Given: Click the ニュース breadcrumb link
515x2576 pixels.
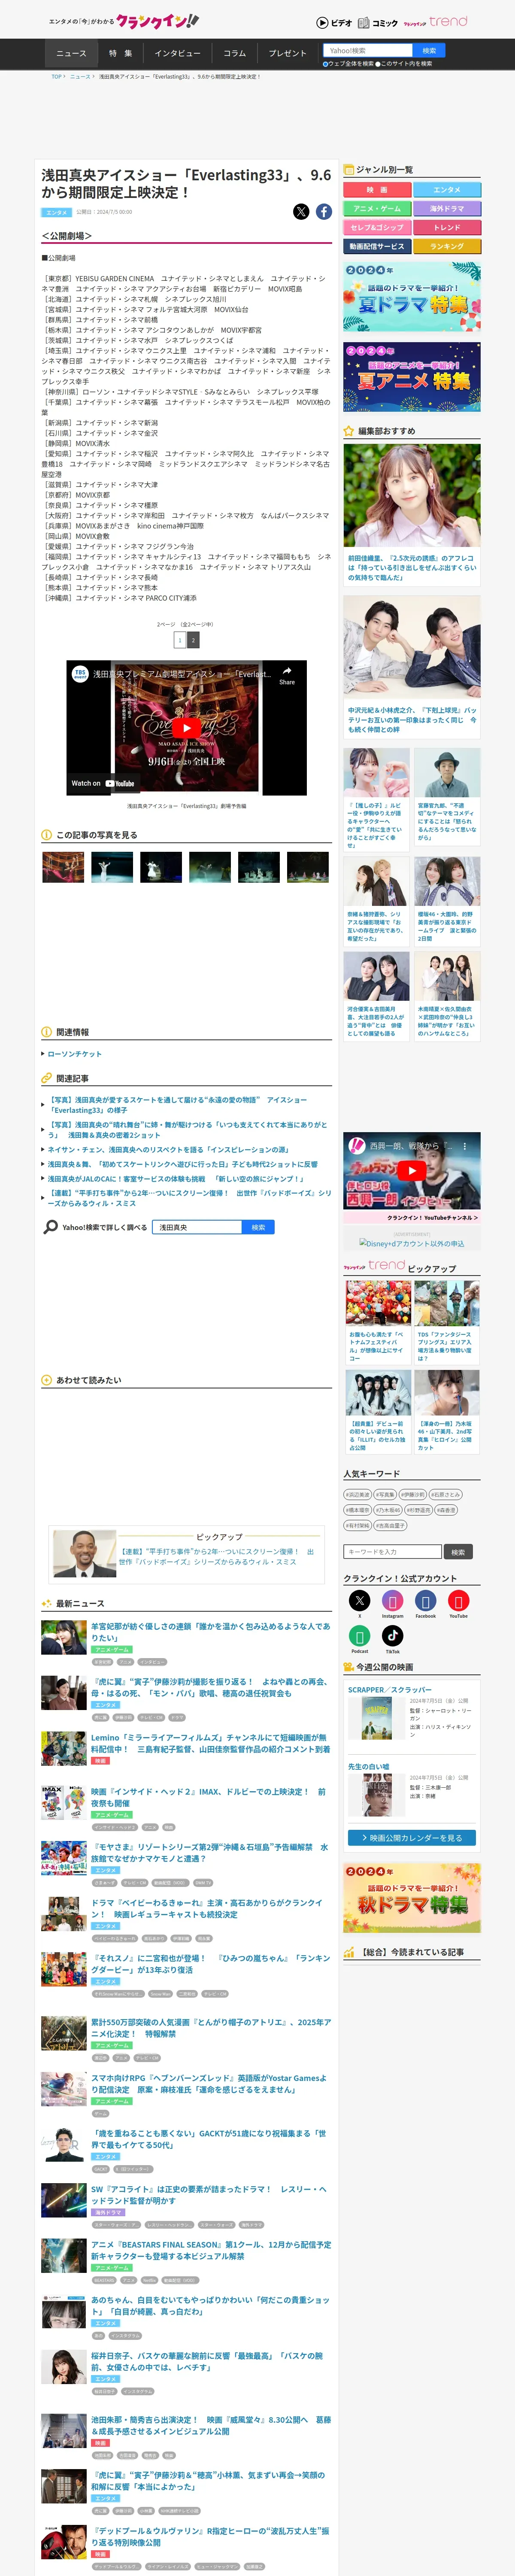Looking at the screenshot, I should pos(79,76).
